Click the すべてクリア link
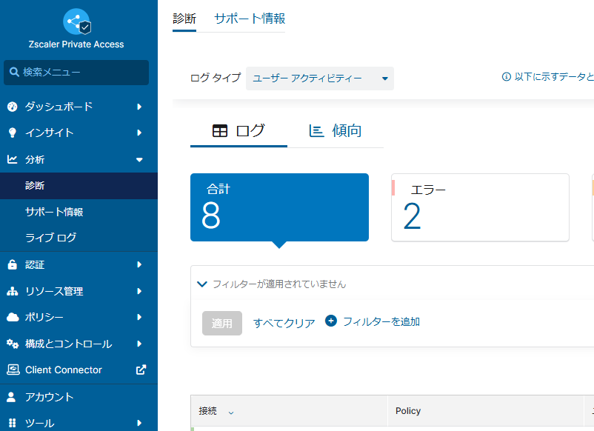 (284, 323)
